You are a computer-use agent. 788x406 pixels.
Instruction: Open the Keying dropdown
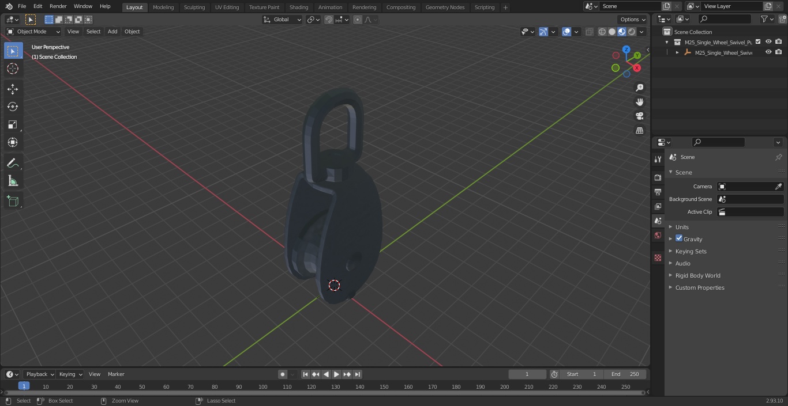pos(70,374)
